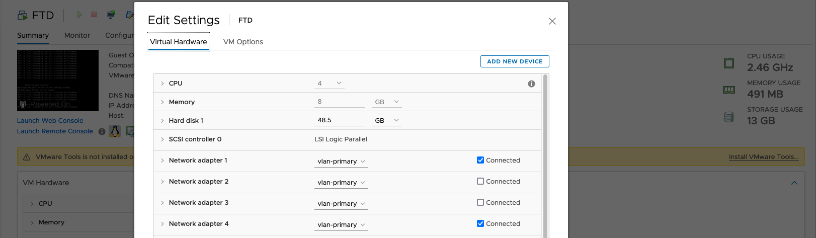Click the CPU usage chip icon
816x238 pixels.
[728, 63]
